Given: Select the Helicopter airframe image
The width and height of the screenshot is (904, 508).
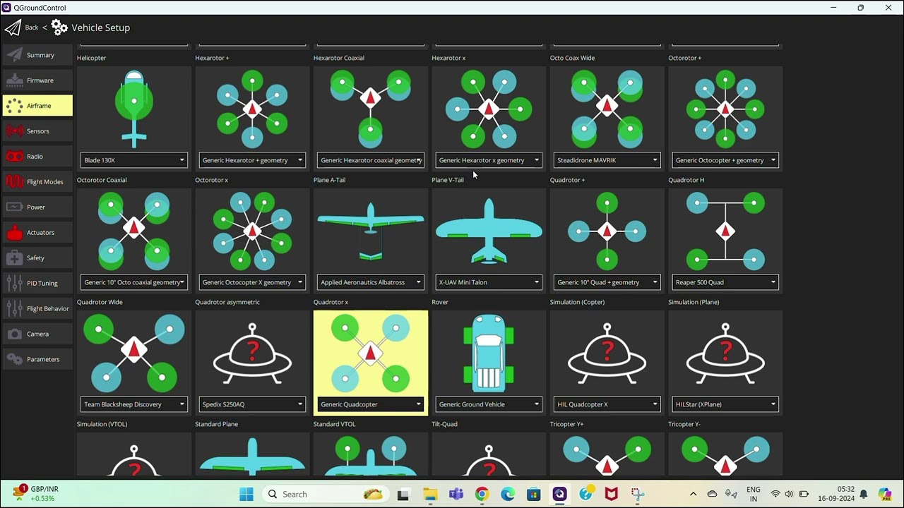Looking at the screenshot, I should [134, 109].
